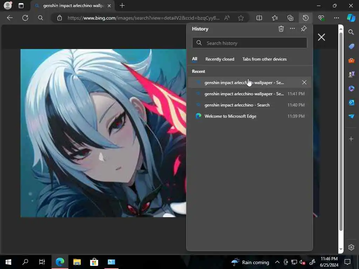Clear browsing data trash icon in History
Viewport: 359px width, 269px height.
[281, 29]
